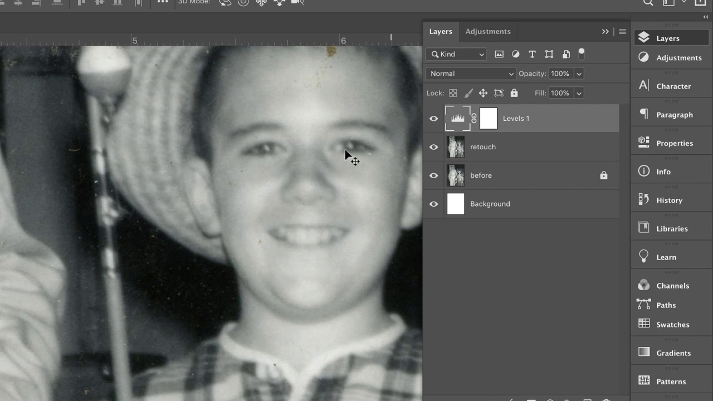713x401 pixels.
Task: Open the Libraries panel from the dock
Action: [x=671, y=228]
